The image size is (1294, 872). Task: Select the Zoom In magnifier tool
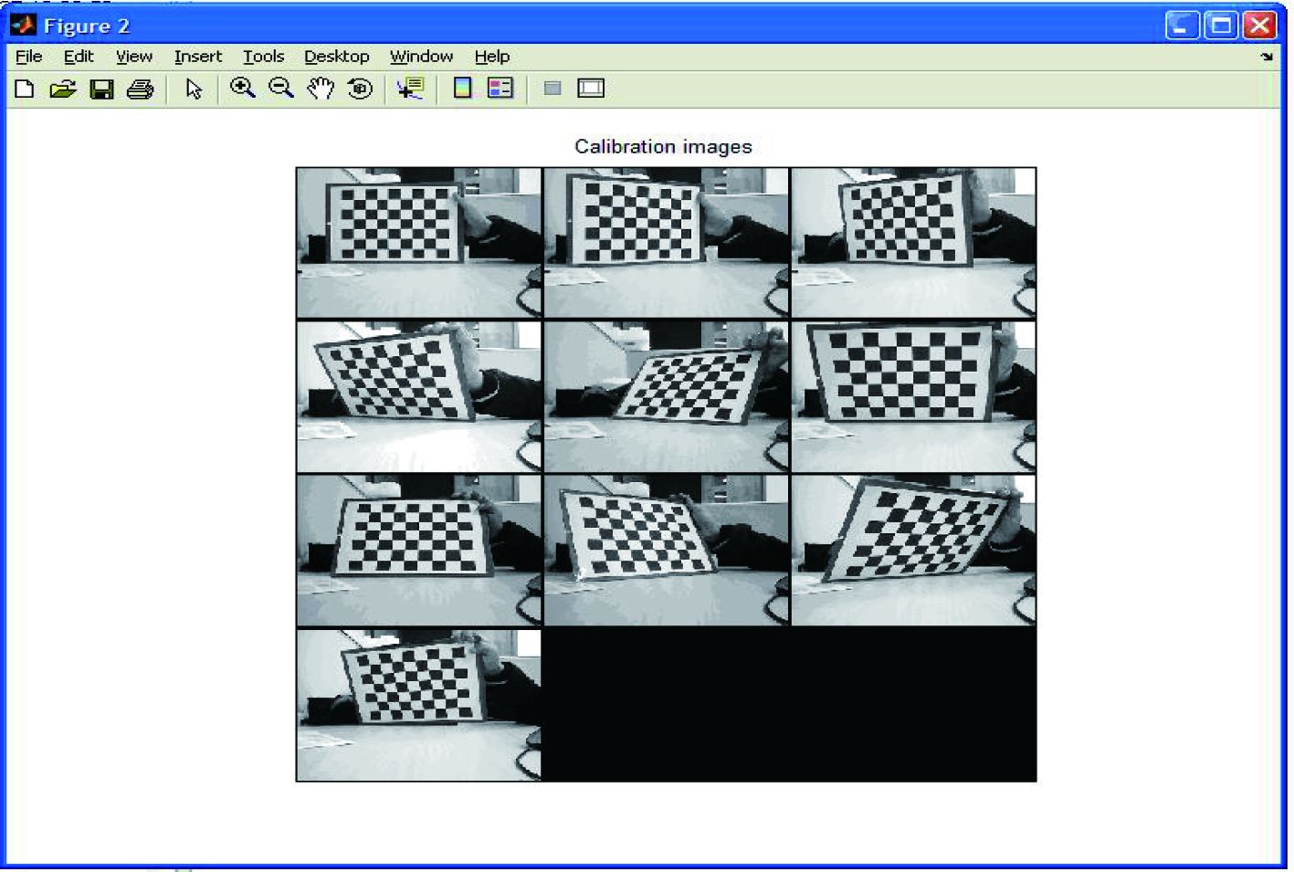pyautogui.click(x=242, y=89)
